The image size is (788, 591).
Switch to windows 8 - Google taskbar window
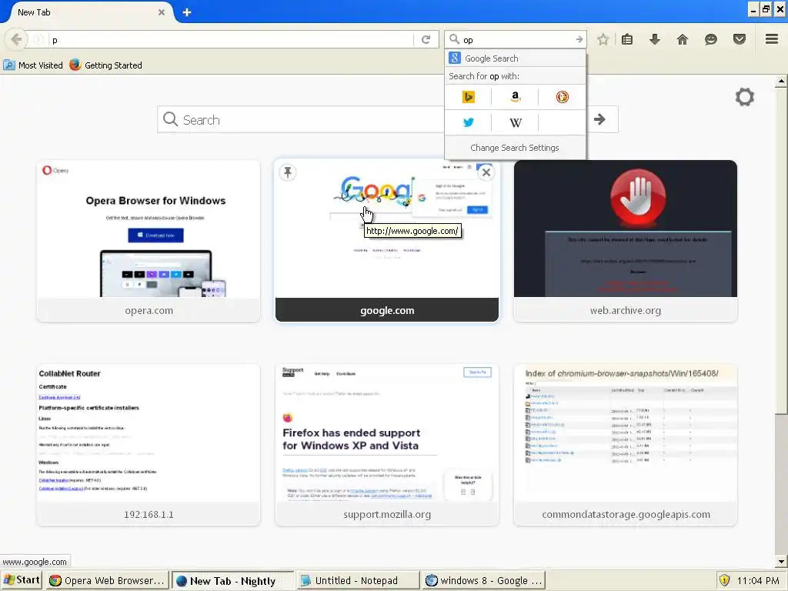(x=483, y=580)
